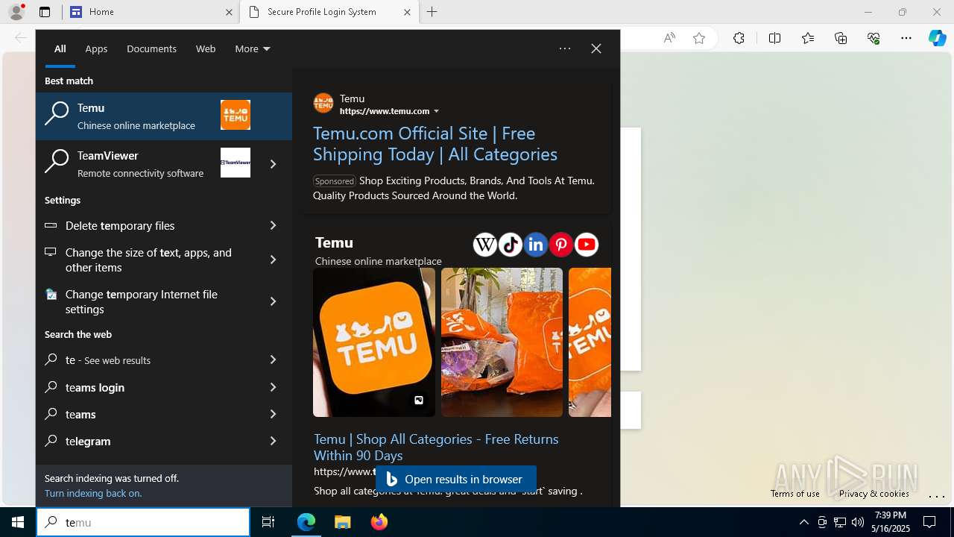Open ellipsis beside Privacy & cookies
The height and width of the screenshot is (537, 954).
[937, 495]
